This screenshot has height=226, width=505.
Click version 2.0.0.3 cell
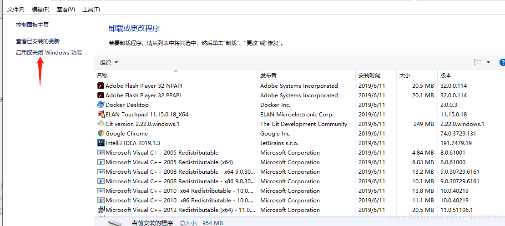[448, 105]
